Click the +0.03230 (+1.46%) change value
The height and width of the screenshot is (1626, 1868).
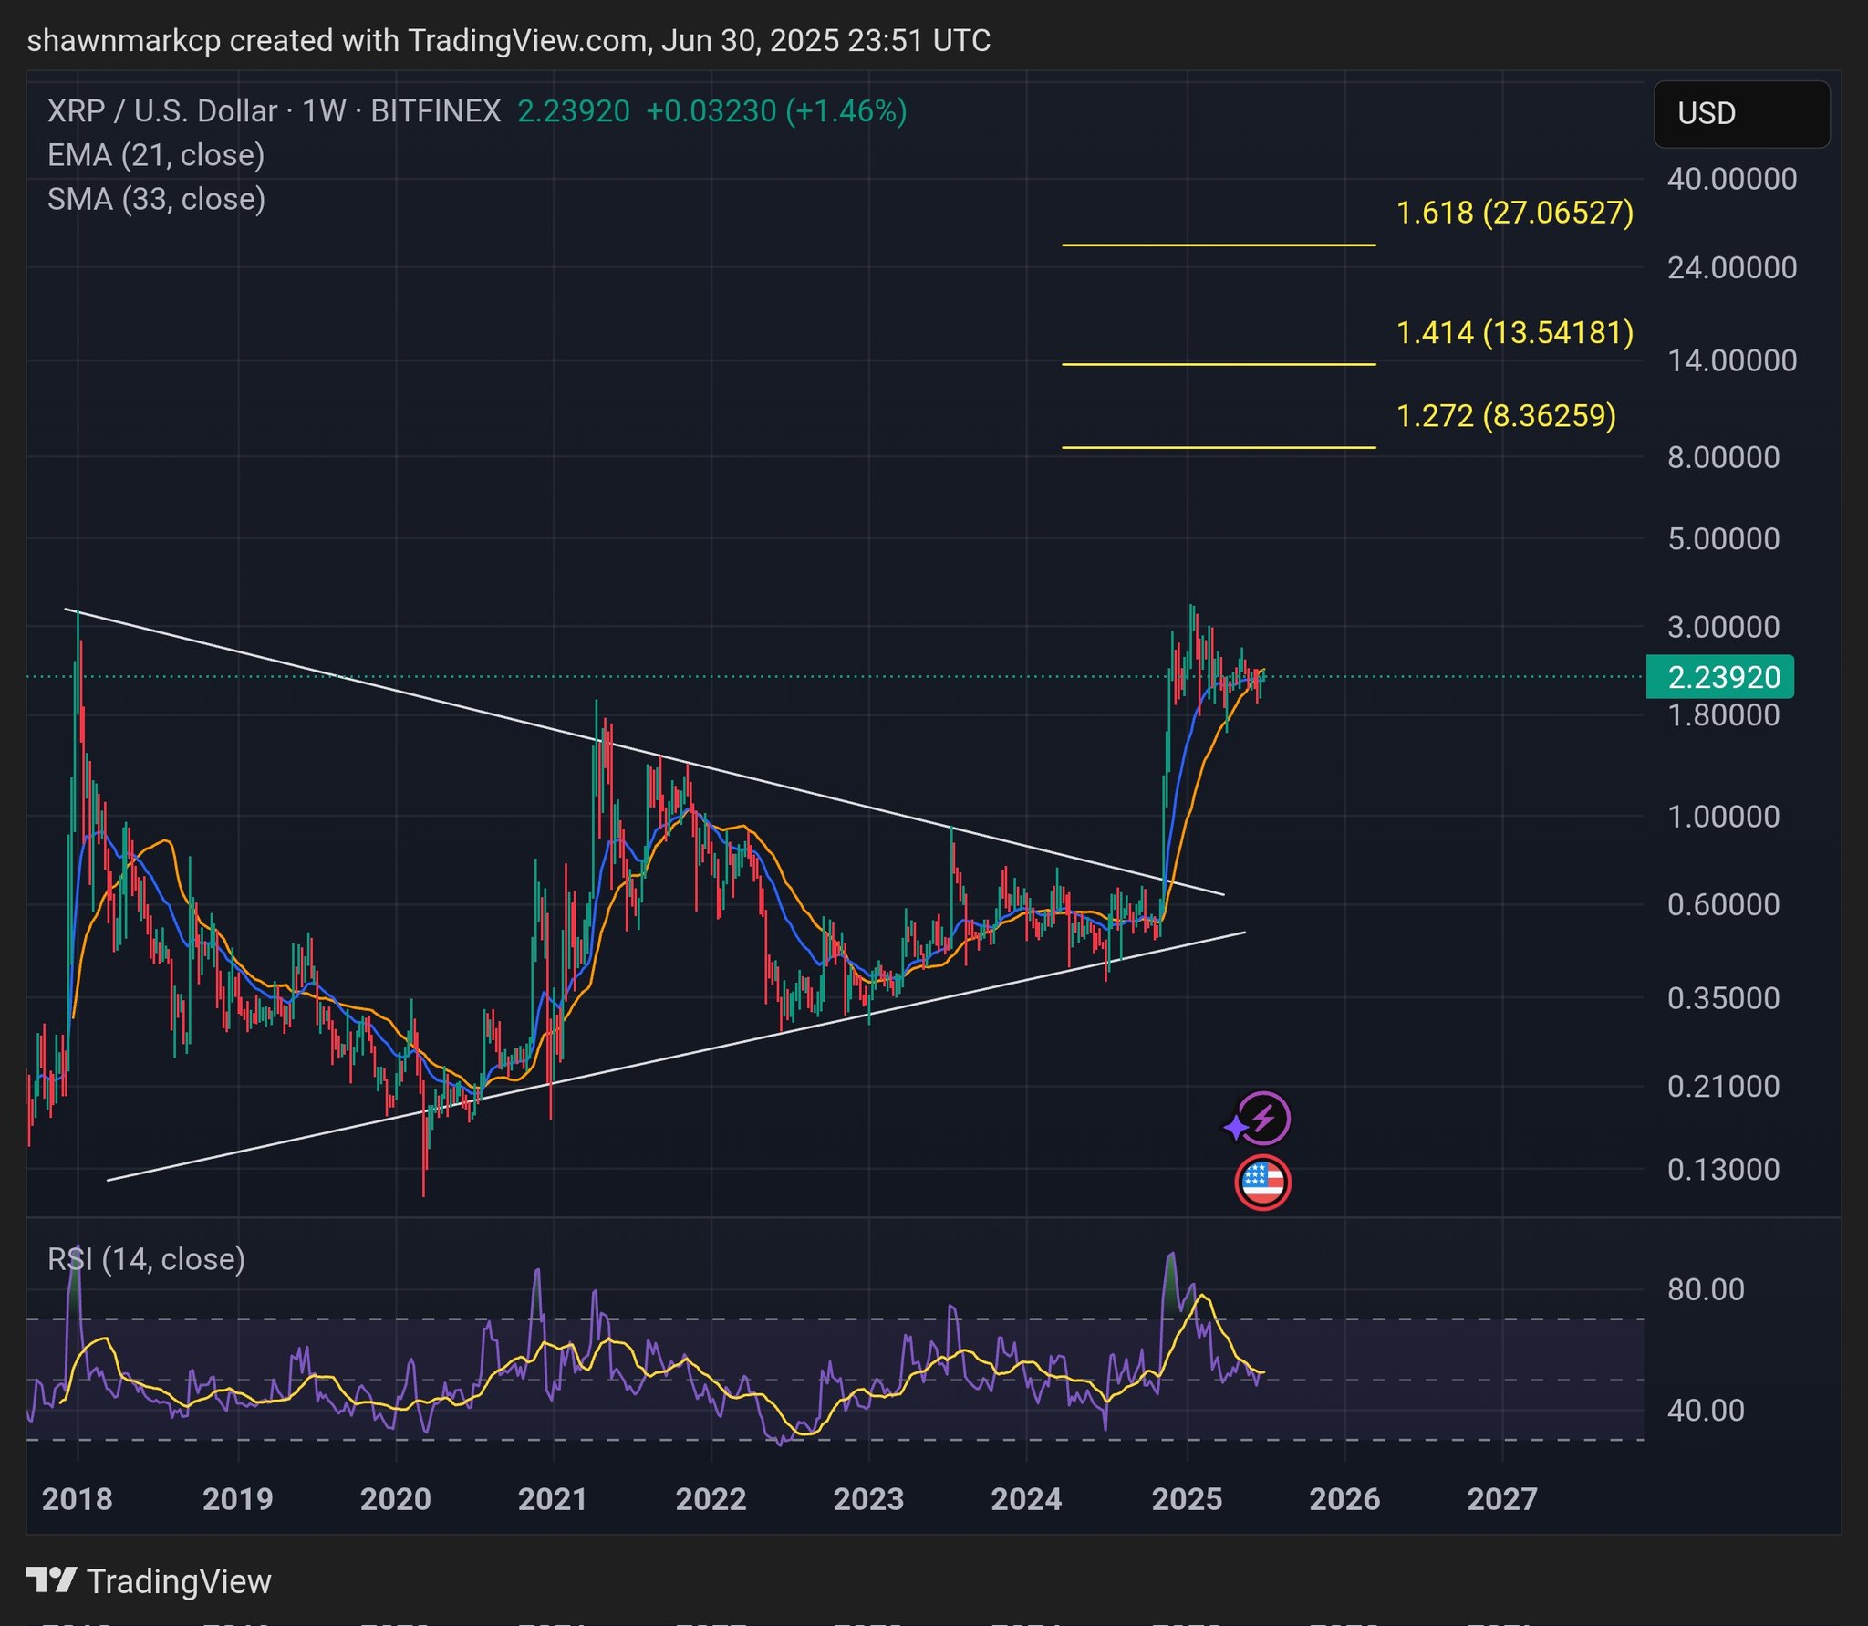point(776,111)
